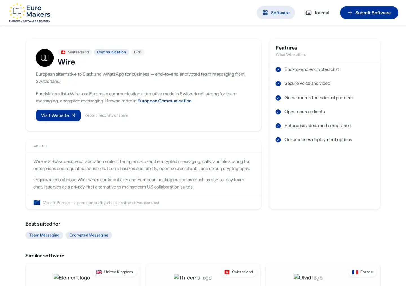Click the Switzerland tag next to Communication

pyautogui.click(x=75, y=52)
